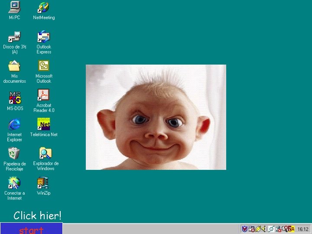
Task: Click the Winamp lightning bolt tray icon
Action: [x=258, y=229]
